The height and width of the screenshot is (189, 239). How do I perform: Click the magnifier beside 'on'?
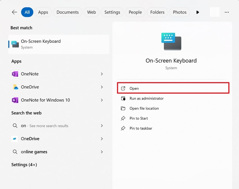coord(15,126)
